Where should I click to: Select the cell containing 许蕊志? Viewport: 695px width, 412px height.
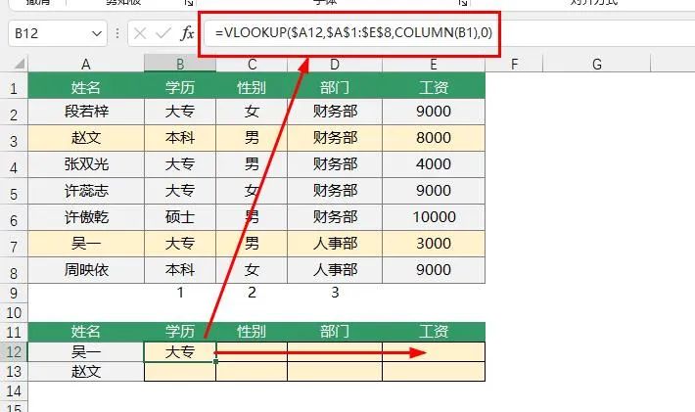click(86, 191)
